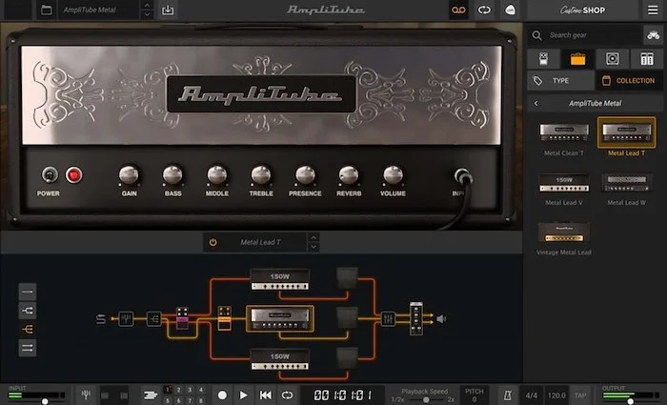Viewport: 667px width, 405px height.
Task: Go back from AmpliTube Metal collection
Action: click(x=536, y=103)
